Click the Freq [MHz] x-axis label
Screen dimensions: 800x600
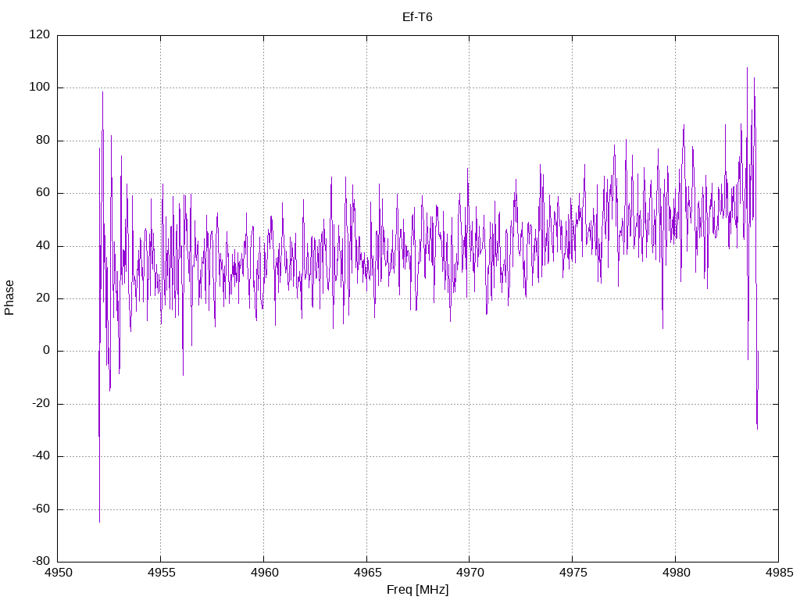(417, 590)
